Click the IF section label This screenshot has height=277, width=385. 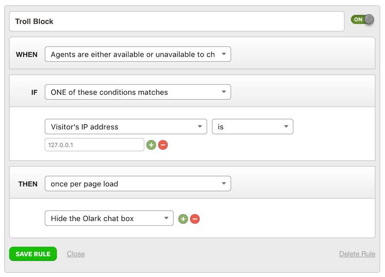click(x=34, y=92)
